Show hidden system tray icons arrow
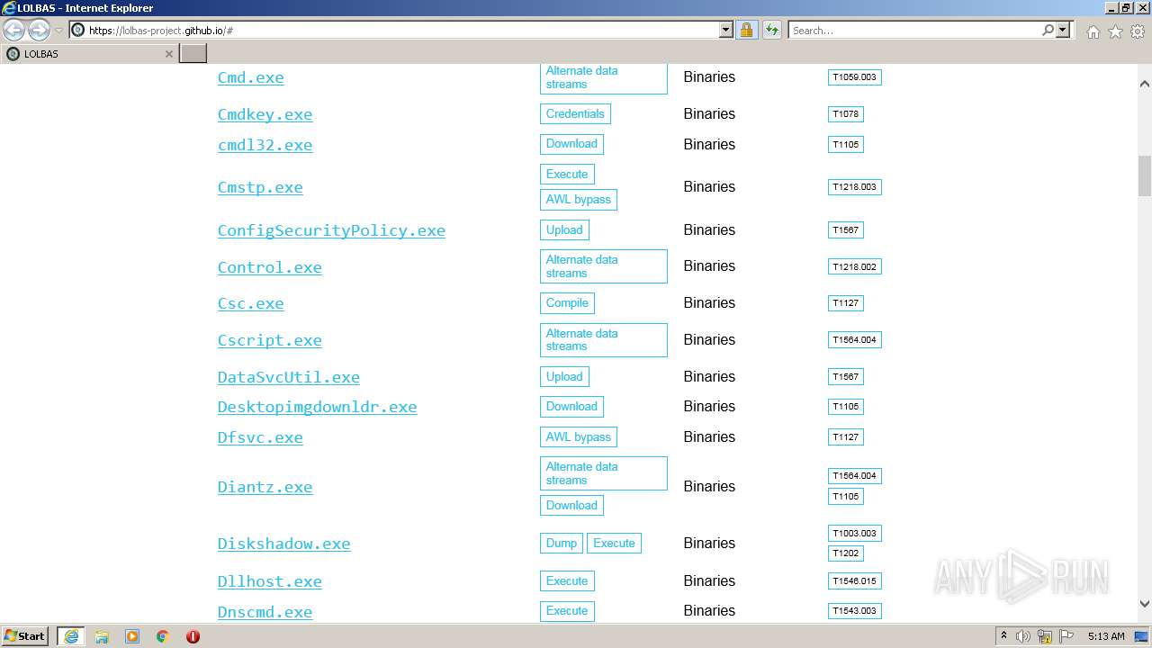 pos(1003,636)
